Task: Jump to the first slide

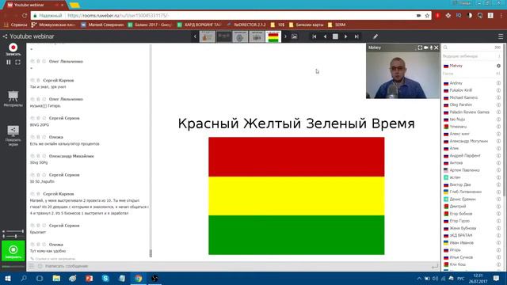Action: point(314,36)
